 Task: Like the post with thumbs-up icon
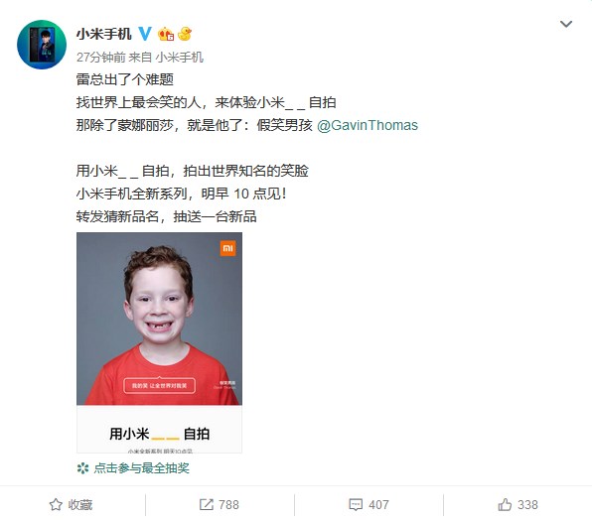point(505,504)
